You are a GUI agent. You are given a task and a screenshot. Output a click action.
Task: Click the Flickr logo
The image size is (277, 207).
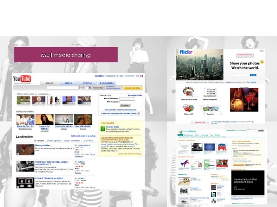point(186,52)
